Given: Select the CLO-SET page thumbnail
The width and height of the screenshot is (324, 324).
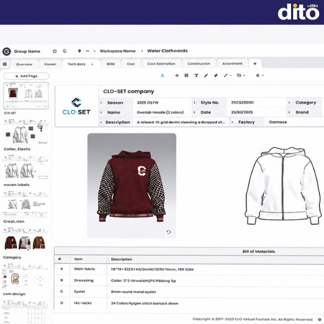Looking at the screenshot, I should point(26,96).
